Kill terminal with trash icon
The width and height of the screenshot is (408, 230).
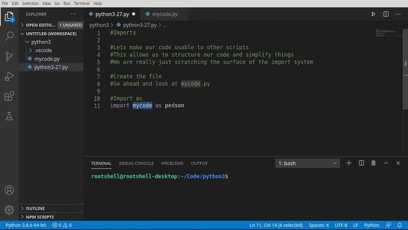coord(374,163)
